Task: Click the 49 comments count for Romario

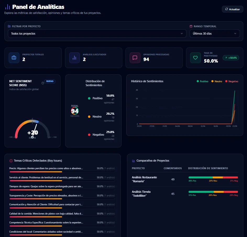Action: 173,179
